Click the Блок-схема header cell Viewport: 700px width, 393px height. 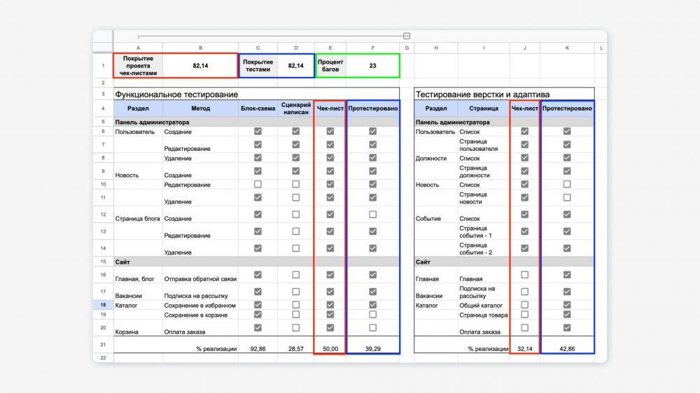(258, 108)
